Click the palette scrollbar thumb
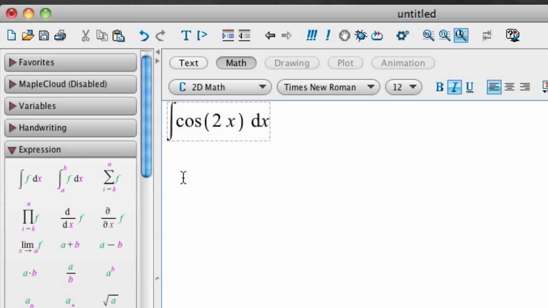The width and height of the screenshot is (548, 308). click(x=146, y=115)
